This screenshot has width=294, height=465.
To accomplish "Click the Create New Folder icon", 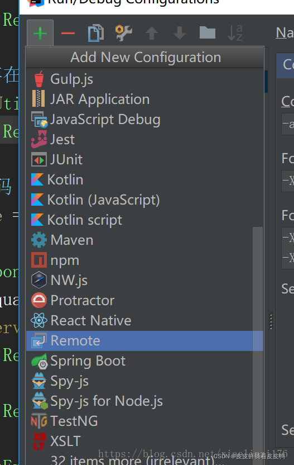I will [x=208, y=32].
